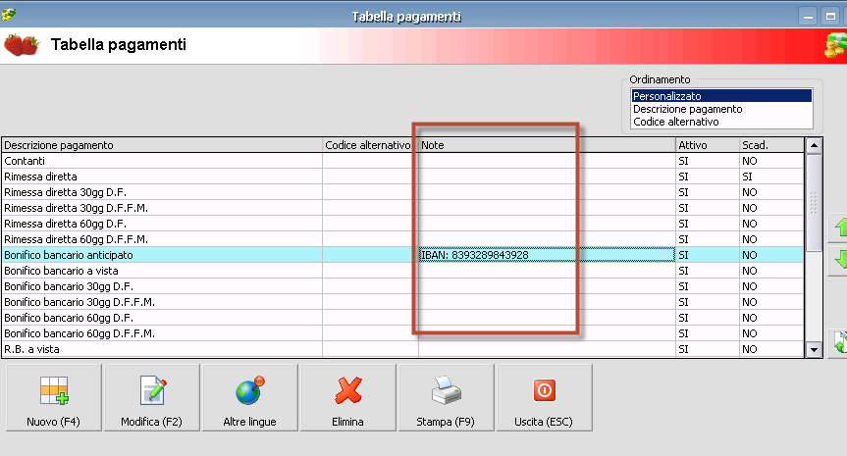The image size is (847, 456).
Task: Click the refresh icon beside table
Action: (840, 342)
